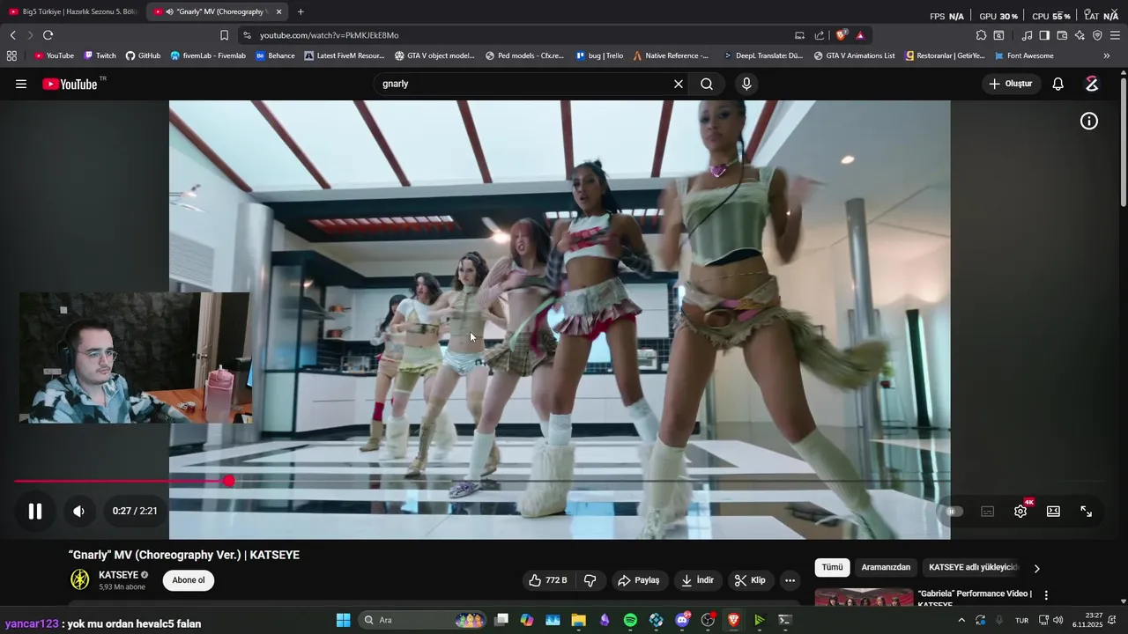Open the Windows Start menu
This screenshot has width=1128, height=634.
pyautogui.click(x=343, y=620)
